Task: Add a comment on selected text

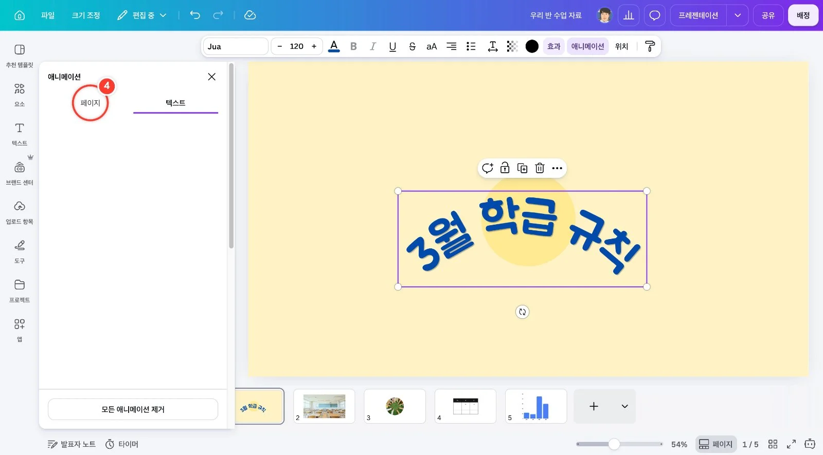Action: click(x=488, y=168)
